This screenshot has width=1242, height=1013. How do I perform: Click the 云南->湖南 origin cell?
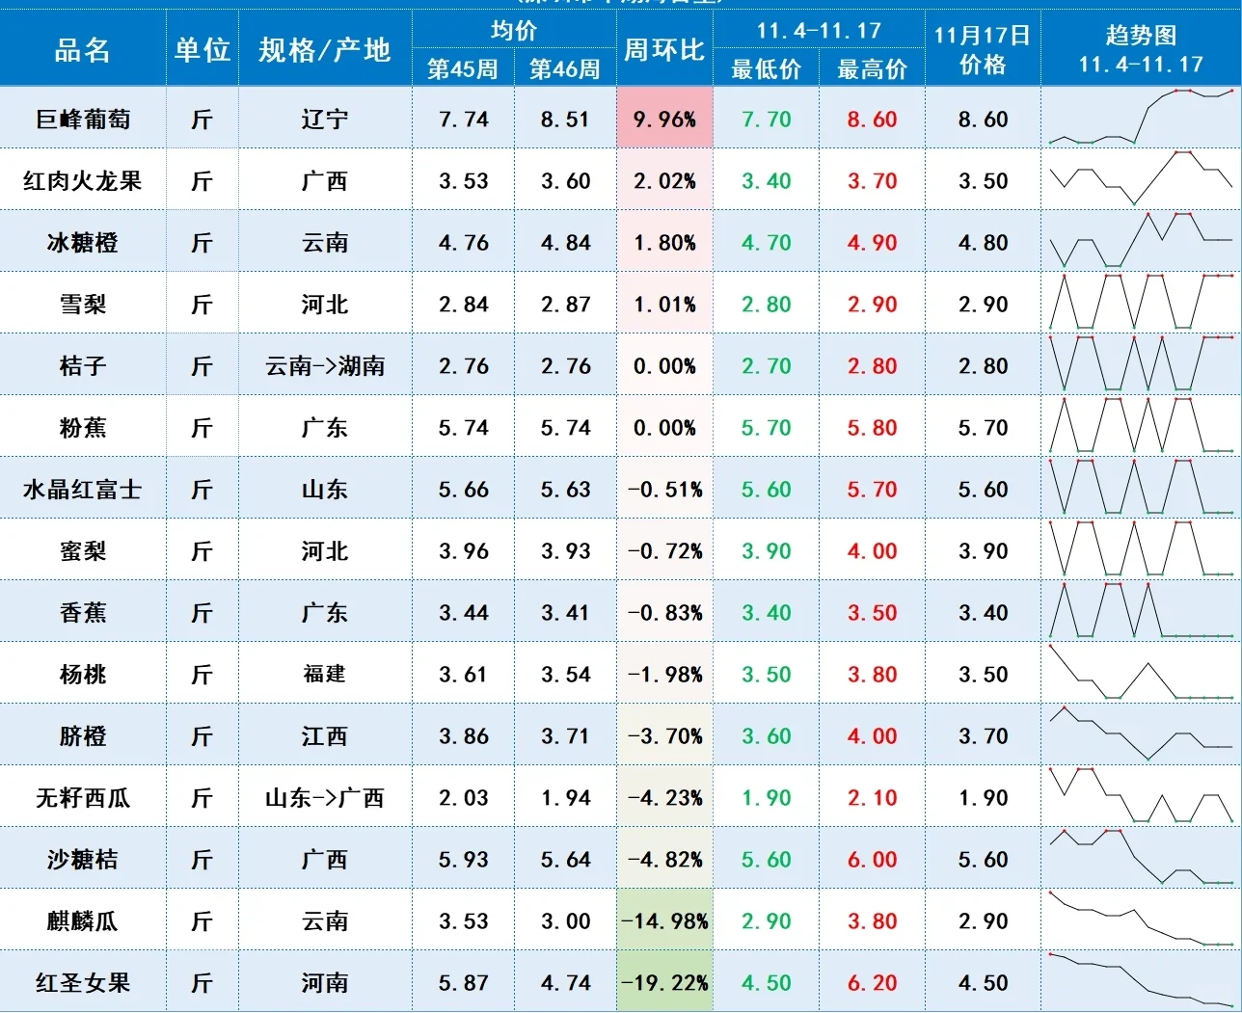[325, 366]
